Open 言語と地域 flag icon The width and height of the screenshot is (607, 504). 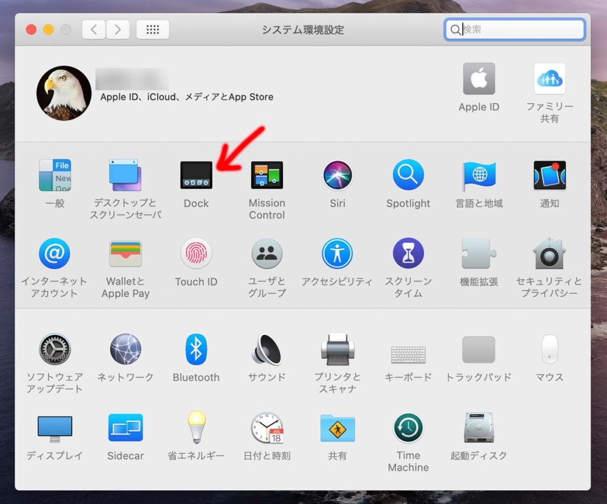pyautogui.click(x=479, y=175)
